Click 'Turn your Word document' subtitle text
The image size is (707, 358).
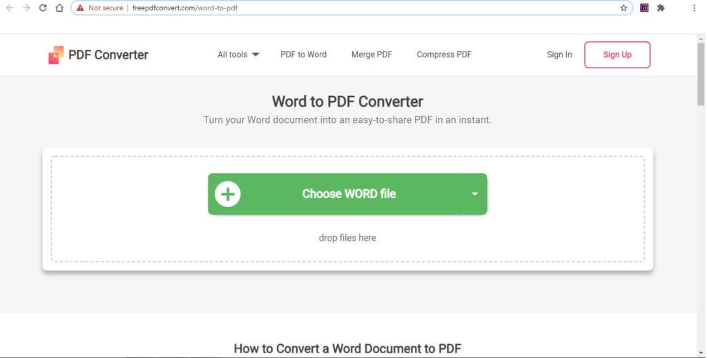(347, 120)
